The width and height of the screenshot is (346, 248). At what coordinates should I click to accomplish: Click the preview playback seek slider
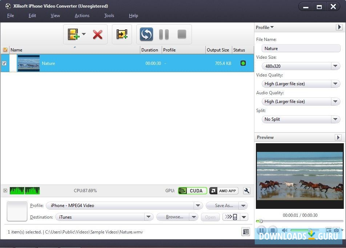click(x=299, y=221)
